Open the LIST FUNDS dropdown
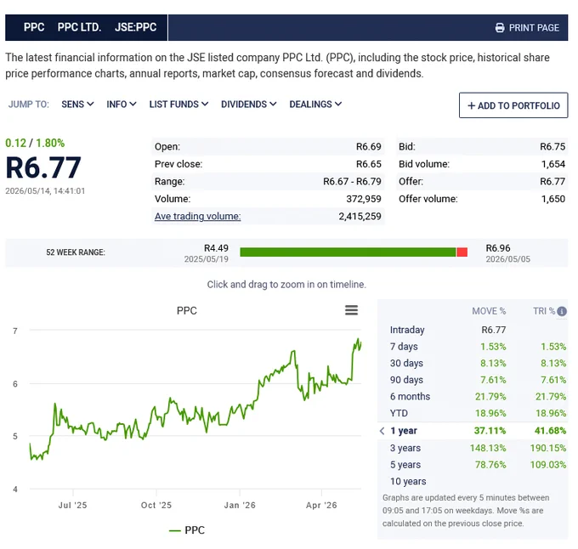The image size is (578, 549). point(178,105)
